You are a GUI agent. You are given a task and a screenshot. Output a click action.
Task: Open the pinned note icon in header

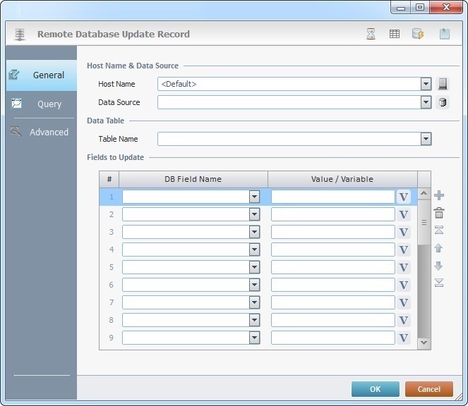[x=444, y=34]
